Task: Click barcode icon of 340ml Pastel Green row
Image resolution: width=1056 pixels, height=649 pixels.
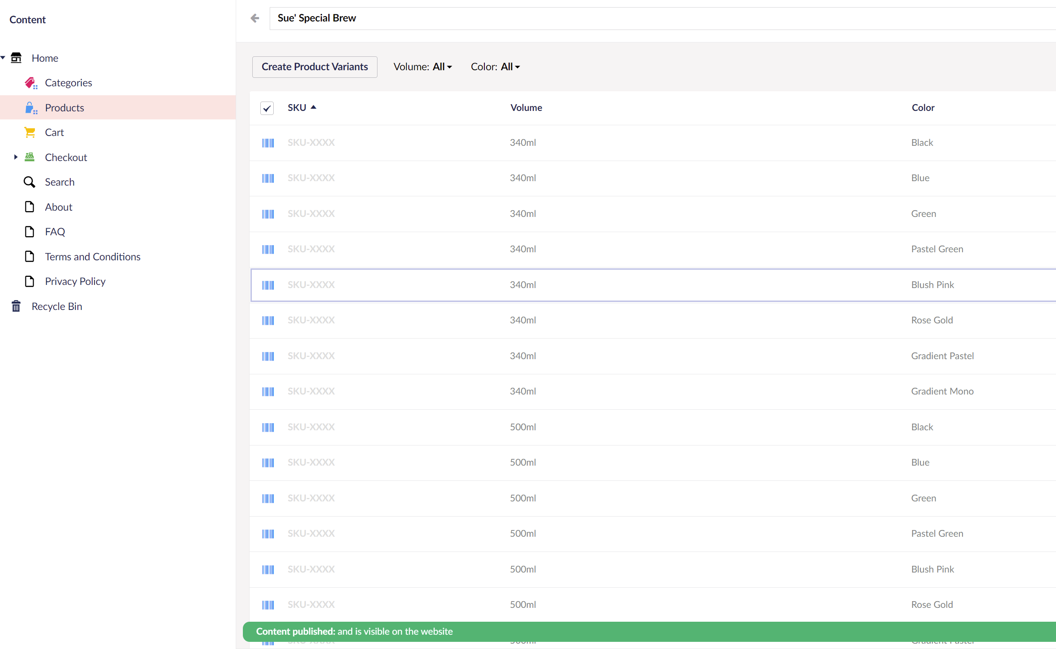Action: [268, 249]
